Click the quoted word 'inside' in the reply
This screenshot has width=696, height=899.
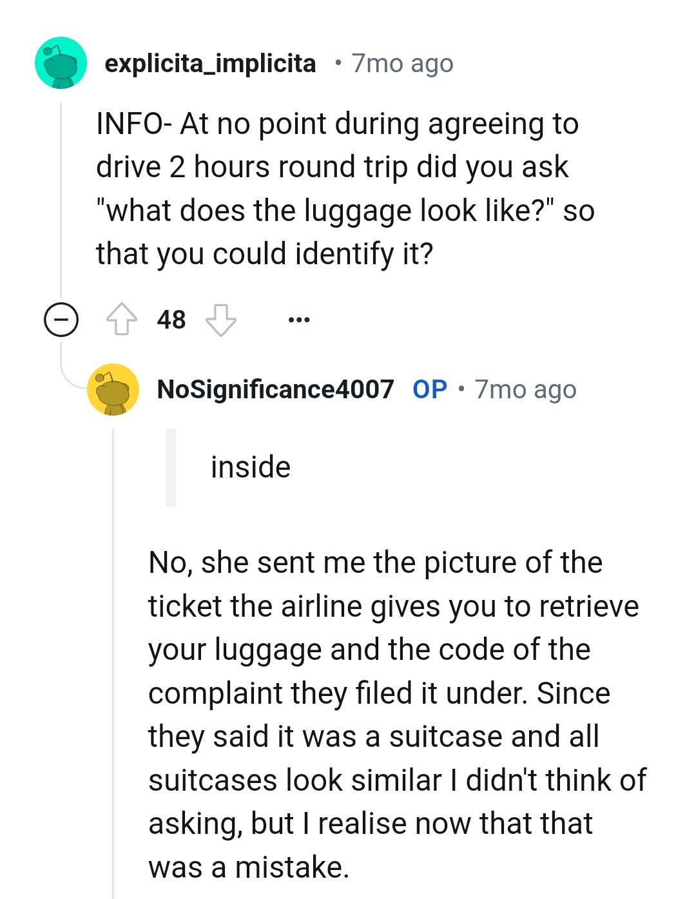(x=251, y=467)
